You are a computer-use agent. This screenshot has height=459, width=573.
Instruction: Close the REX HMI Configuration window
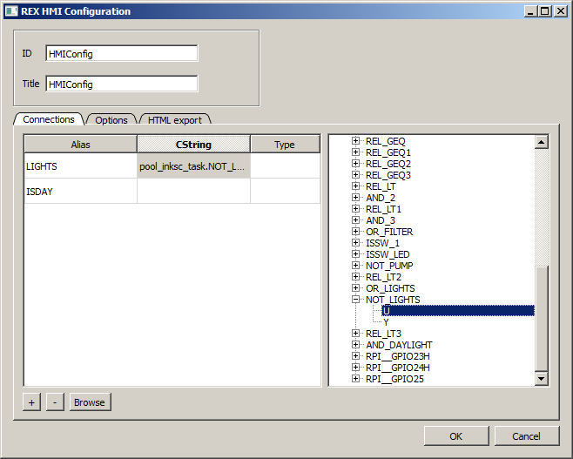point(561,11)
